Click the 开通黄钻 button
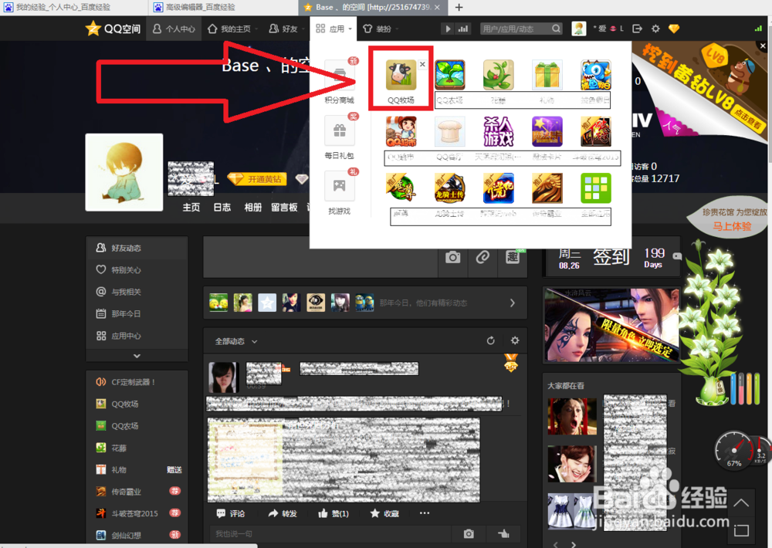The height and width of the screenshot is (548, 772). pos(259,179)
